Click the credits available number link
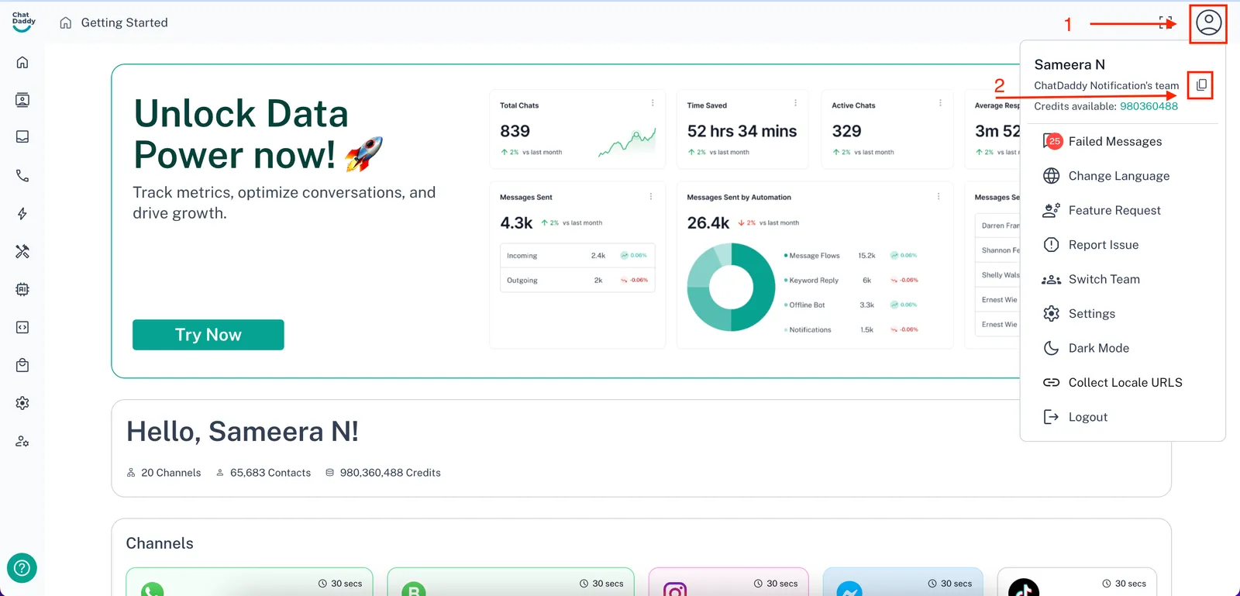Viewport: 1240px width, 596px height. (1149, 106)
